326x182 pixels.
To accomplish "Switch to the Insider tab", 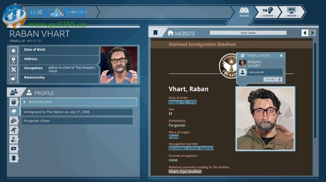I will (291, 12).
